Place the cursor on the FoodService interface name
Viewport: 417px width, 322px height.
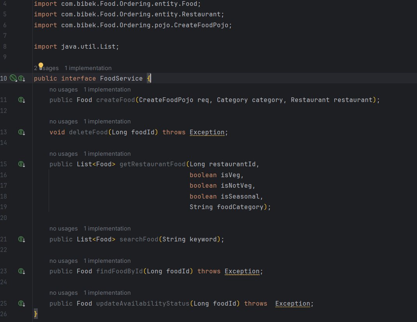(x=121, y=78)
